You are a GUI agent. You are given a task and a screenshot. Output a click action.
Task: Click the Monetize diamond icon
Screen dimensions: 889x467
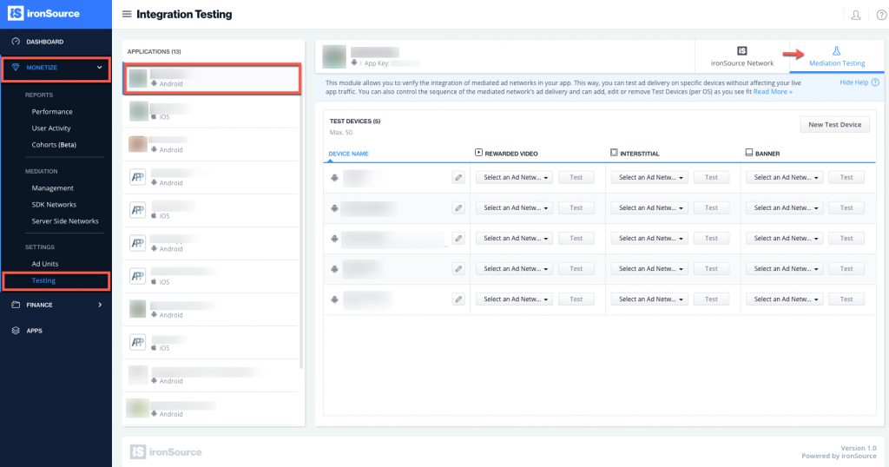(16, 67)
